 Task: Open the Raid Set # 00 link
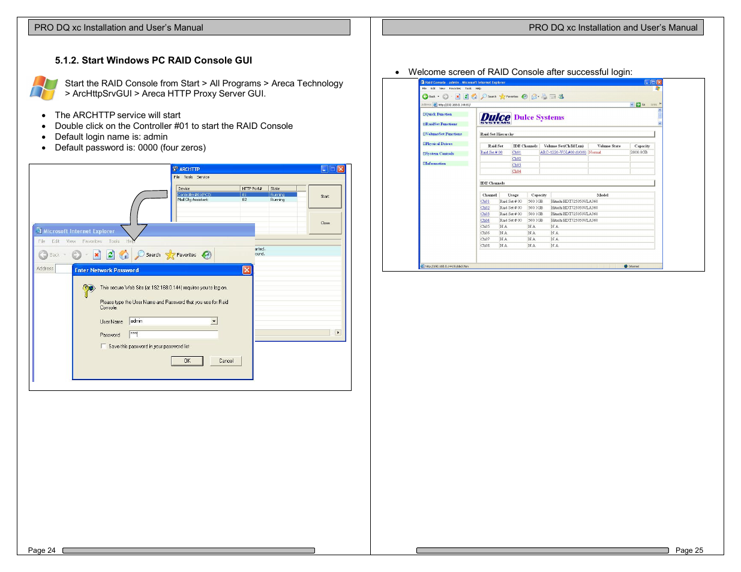click(491, 152)
